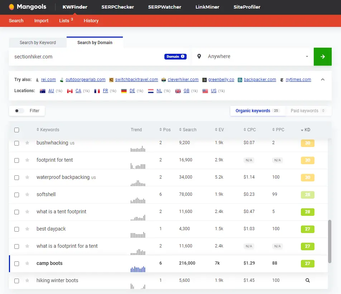Open the Lists page

(66, 20)
